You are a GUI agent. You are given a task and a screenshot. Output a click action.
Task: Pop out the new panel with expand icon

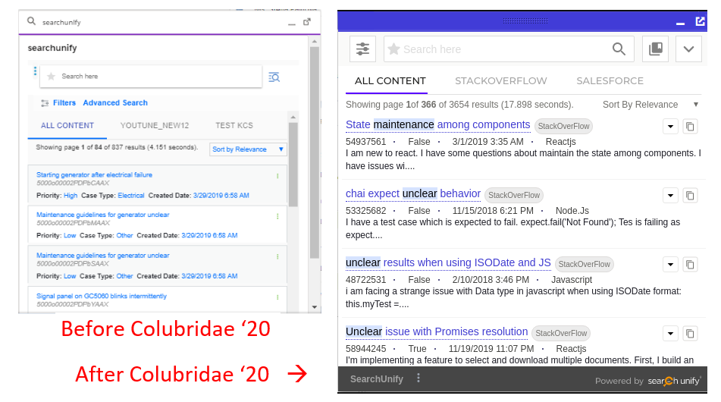[700, 21]
